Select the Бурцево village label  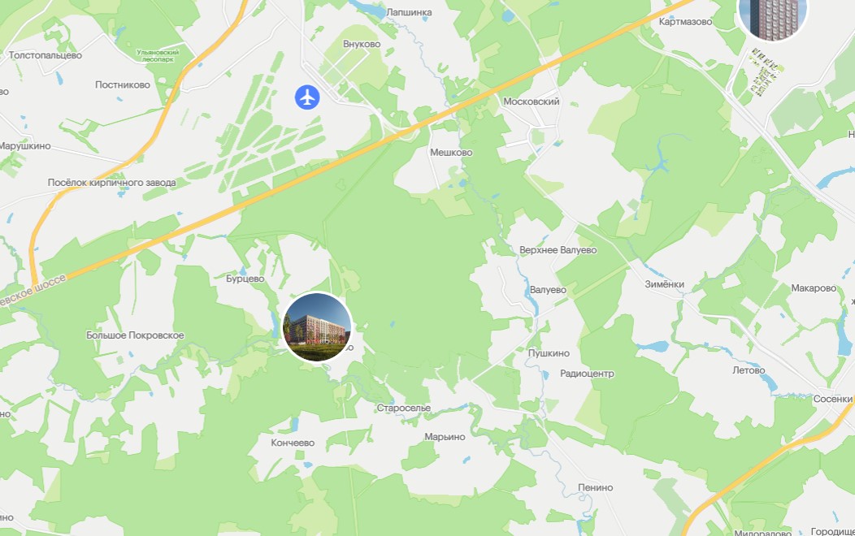pyautogui.click(x=245, y=279)
